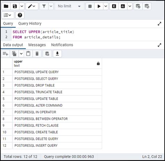Expand the filter options dropdown arrow
This screenshot has width=165, height=161.
coord(51,6)
